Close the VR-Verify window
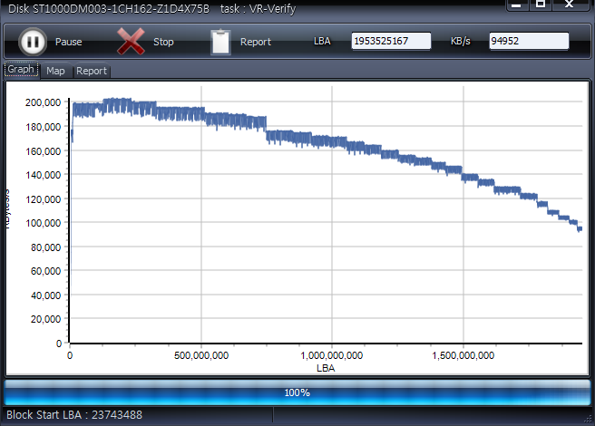This screenshot has height=426, width=595. (x=570, y=5)
